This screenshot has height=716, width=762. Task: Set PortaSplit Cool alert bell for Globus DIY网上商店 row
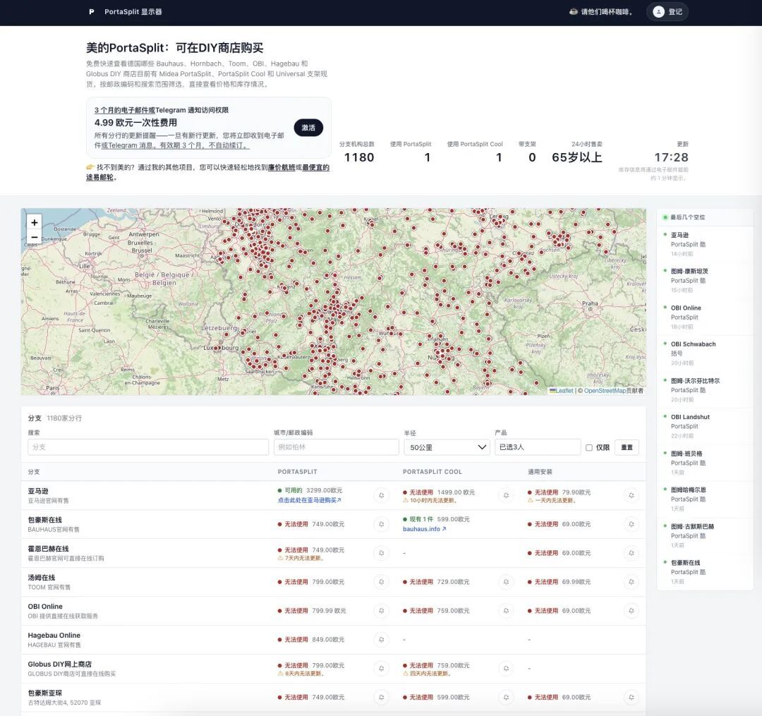point(506,669)
